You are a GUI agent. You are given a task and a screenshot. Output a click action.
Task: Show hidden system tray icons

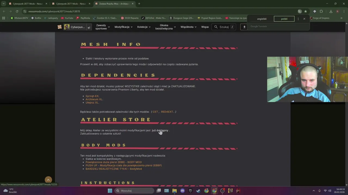coord(313,191)
